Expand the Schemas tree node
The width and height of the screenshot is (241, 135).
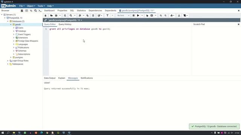(x=14, y=51)
